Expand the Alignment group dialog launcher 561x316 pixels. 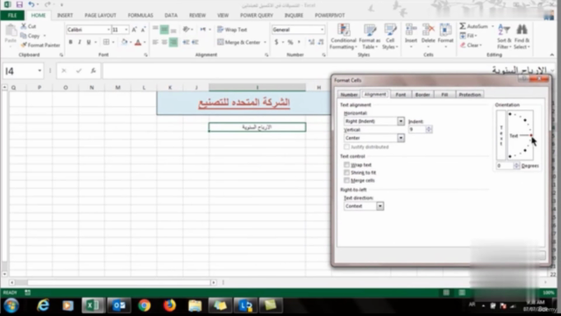266,54
